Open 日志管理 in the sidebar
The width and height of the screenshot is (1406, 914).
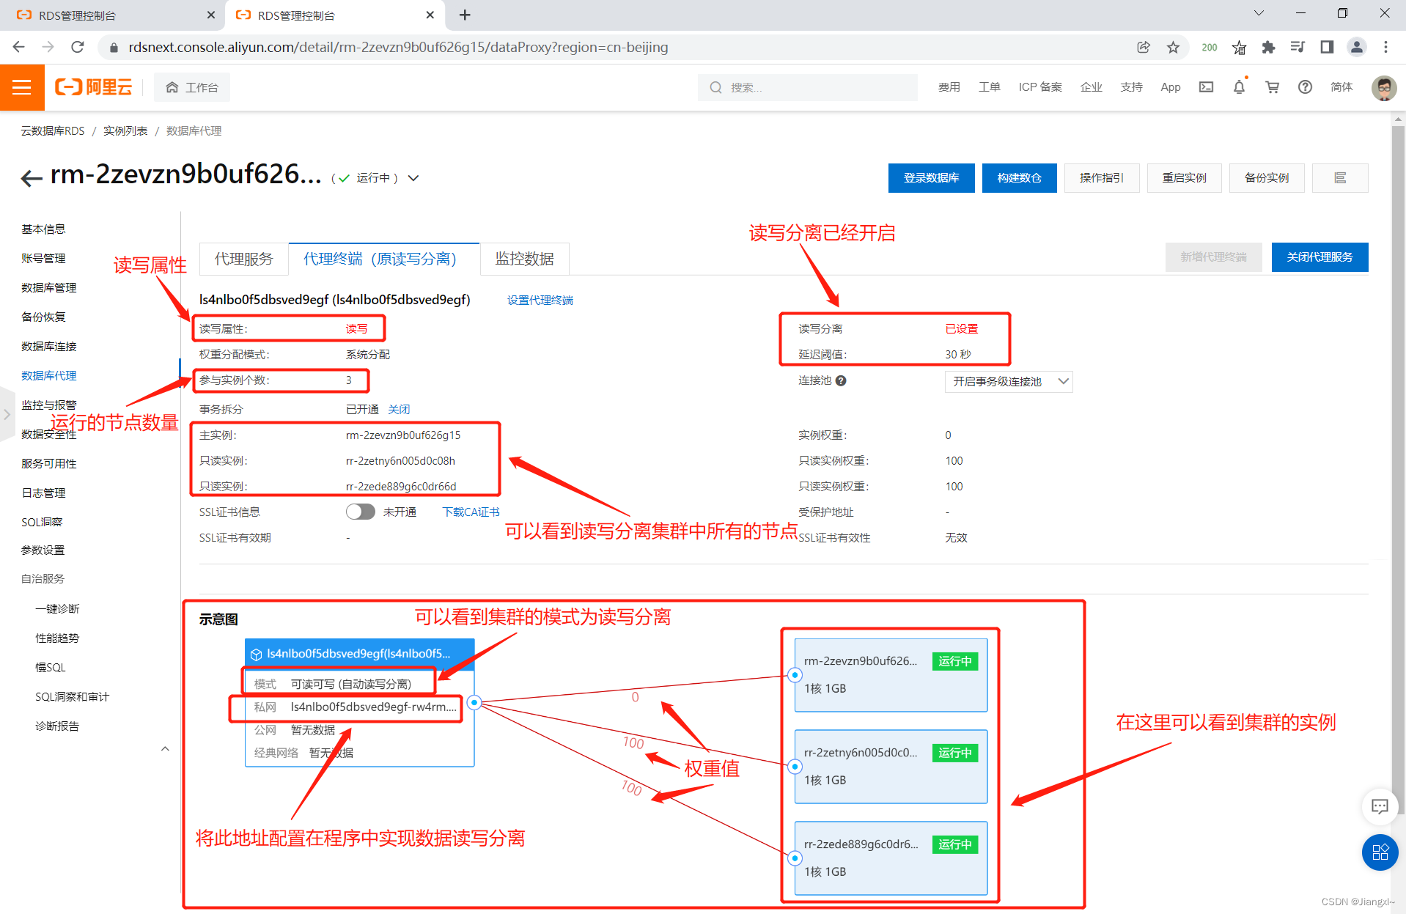click(x=43, y=493)
